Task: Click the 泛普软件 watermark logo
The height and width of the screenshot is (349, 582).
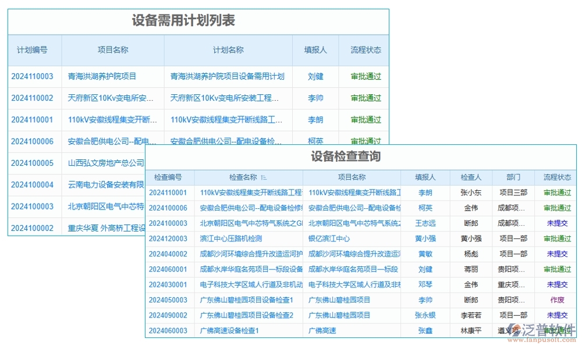Action: tap(530, 329)
